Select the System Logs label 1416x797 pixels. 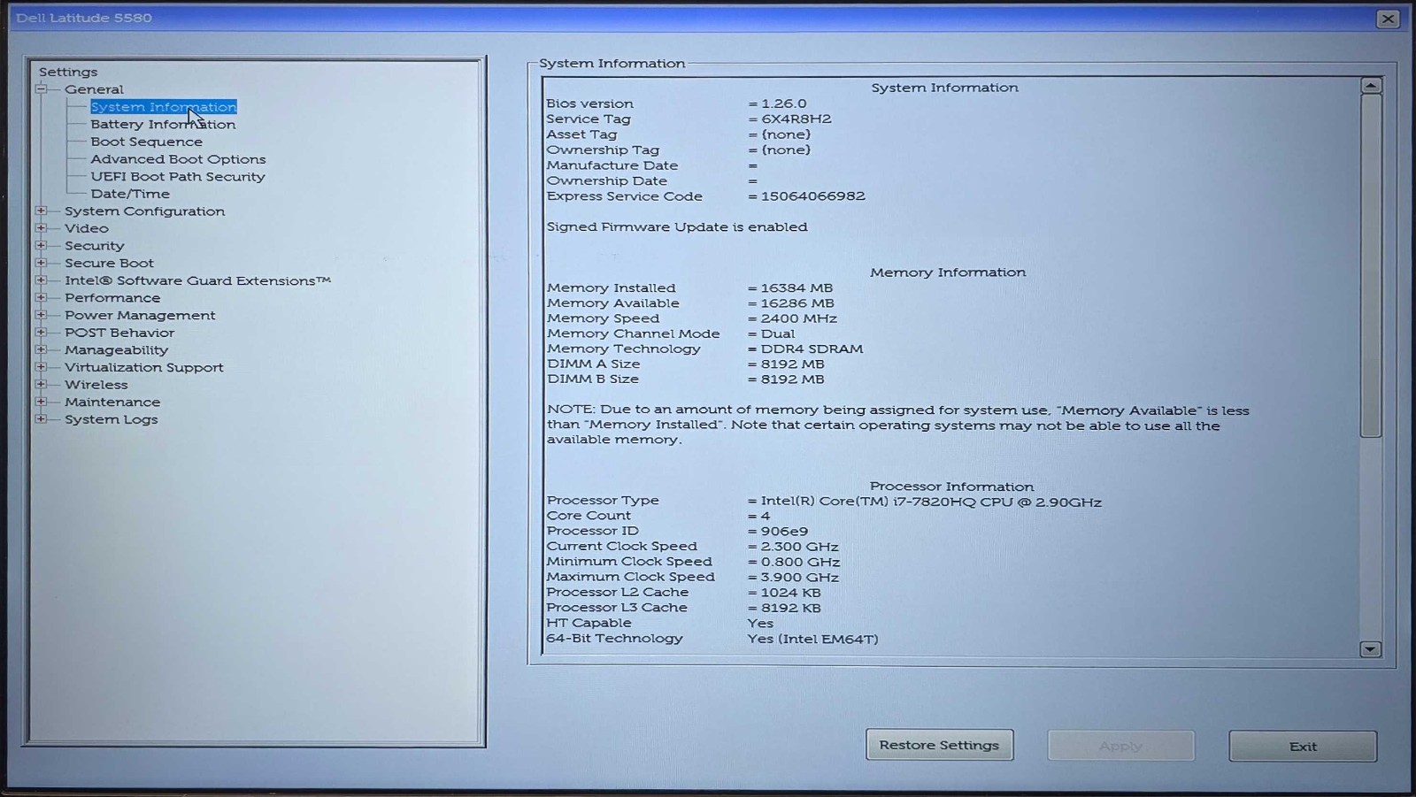(x=112, y=419)
